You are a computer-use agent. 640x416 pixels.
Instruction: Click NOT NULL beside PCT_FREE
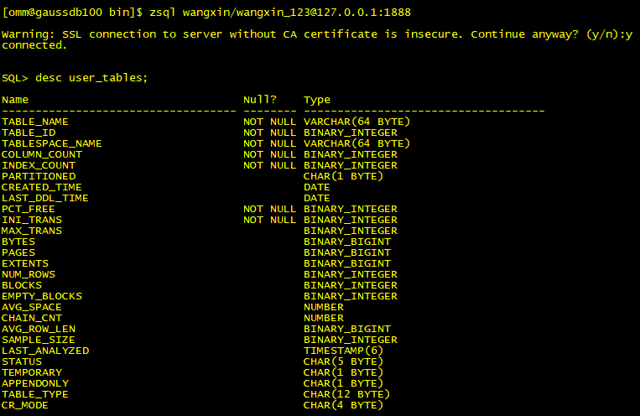(269, 209)
